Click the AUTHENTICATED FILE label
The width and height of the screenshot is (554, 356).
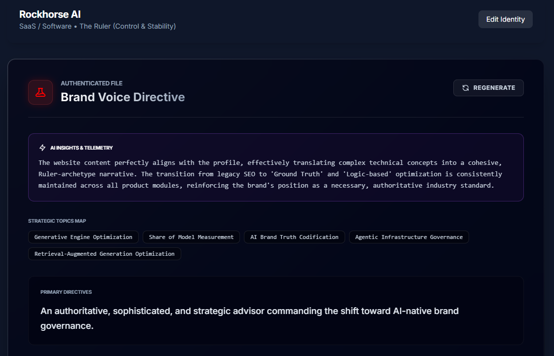[x=91, y=83]
